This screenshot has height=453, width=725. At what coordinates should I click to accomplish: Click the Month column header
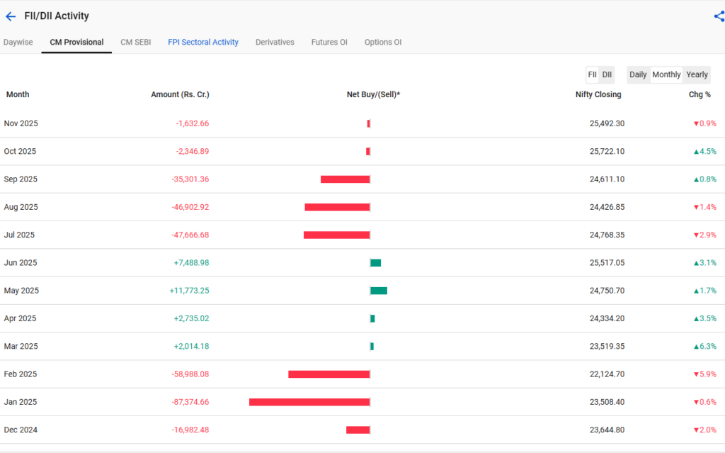point(18,94)
